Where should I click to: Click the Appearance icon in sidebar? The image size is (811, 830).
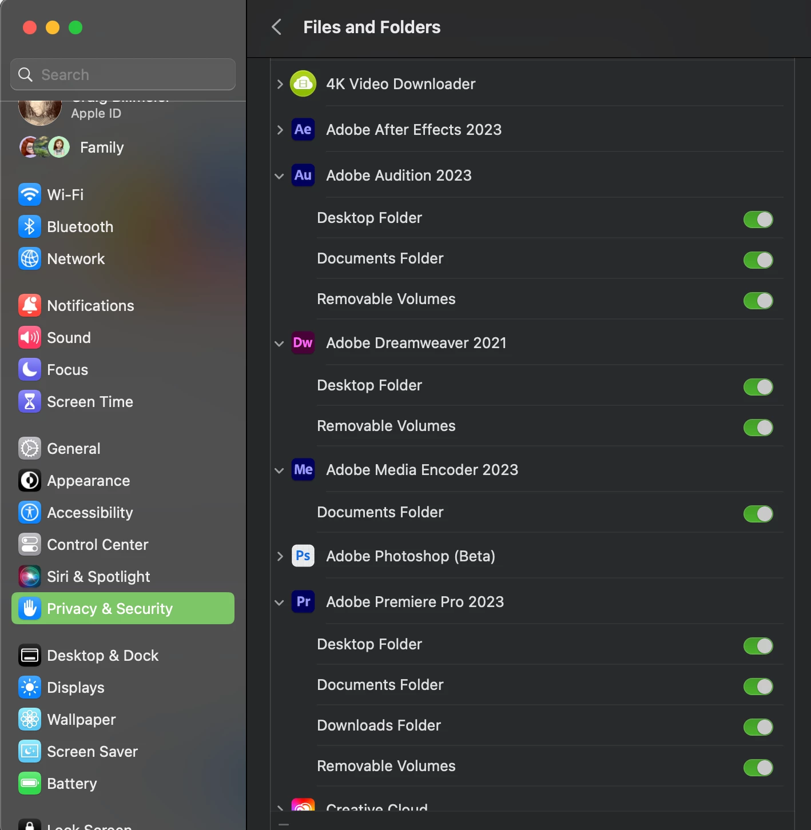30,480
